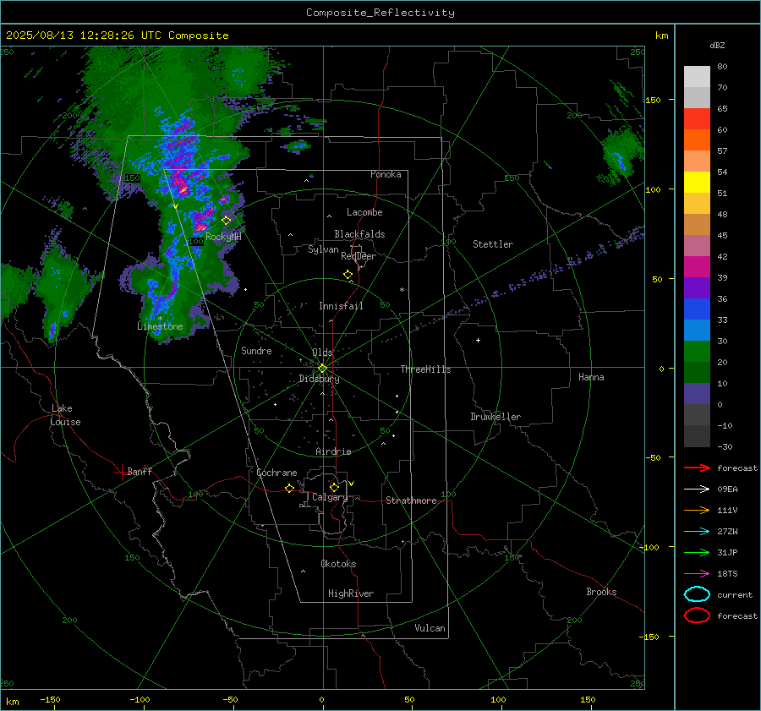Click the Composite_Reflectivity title
The width and height of the screenshot is (761, 711).
point(380,13)
